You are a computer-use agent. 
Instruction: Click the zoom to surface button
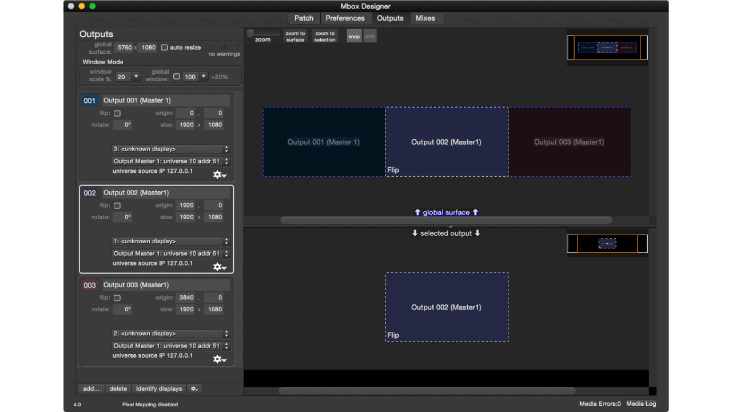point(295,37)
